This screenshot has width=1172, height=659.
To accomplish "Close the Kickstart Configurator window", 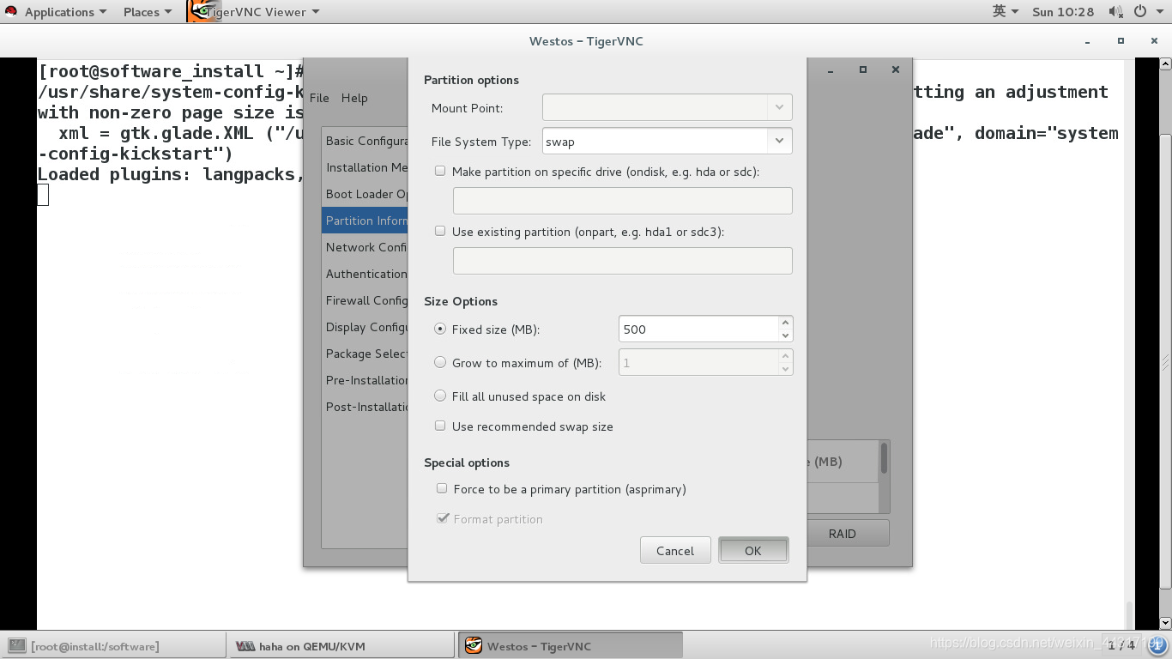I will (895, 70).
